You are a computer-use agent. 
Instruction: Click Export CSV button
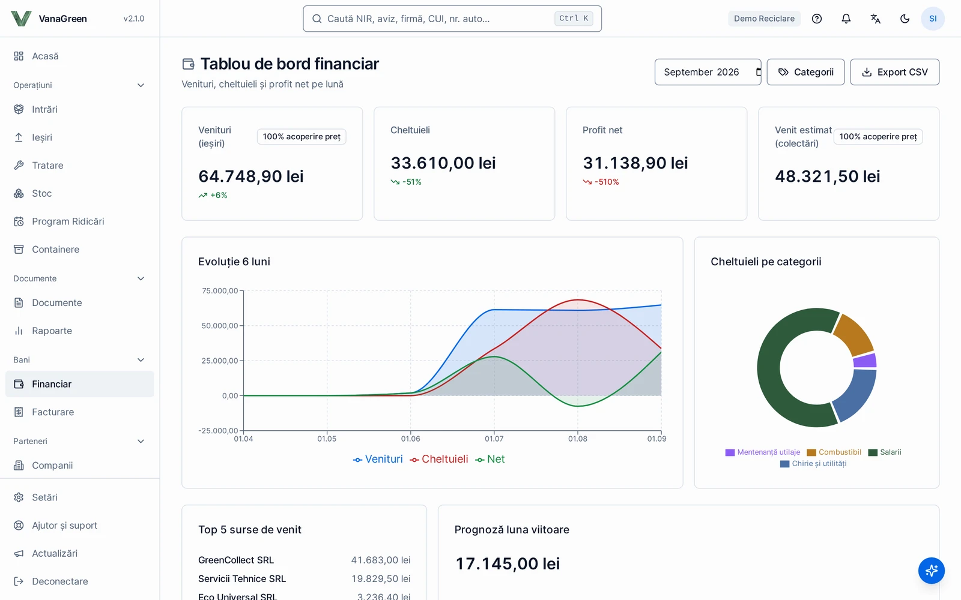(x=894, y=72)
